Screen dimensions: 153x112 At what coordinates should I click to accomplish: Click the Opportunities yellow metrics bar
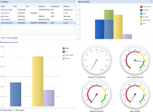pyautogui.click(x=118, y=27)
